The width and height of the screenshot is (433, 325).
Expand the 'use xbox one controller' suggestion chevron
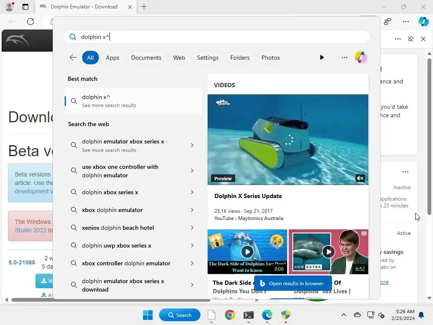pos(192,171)
